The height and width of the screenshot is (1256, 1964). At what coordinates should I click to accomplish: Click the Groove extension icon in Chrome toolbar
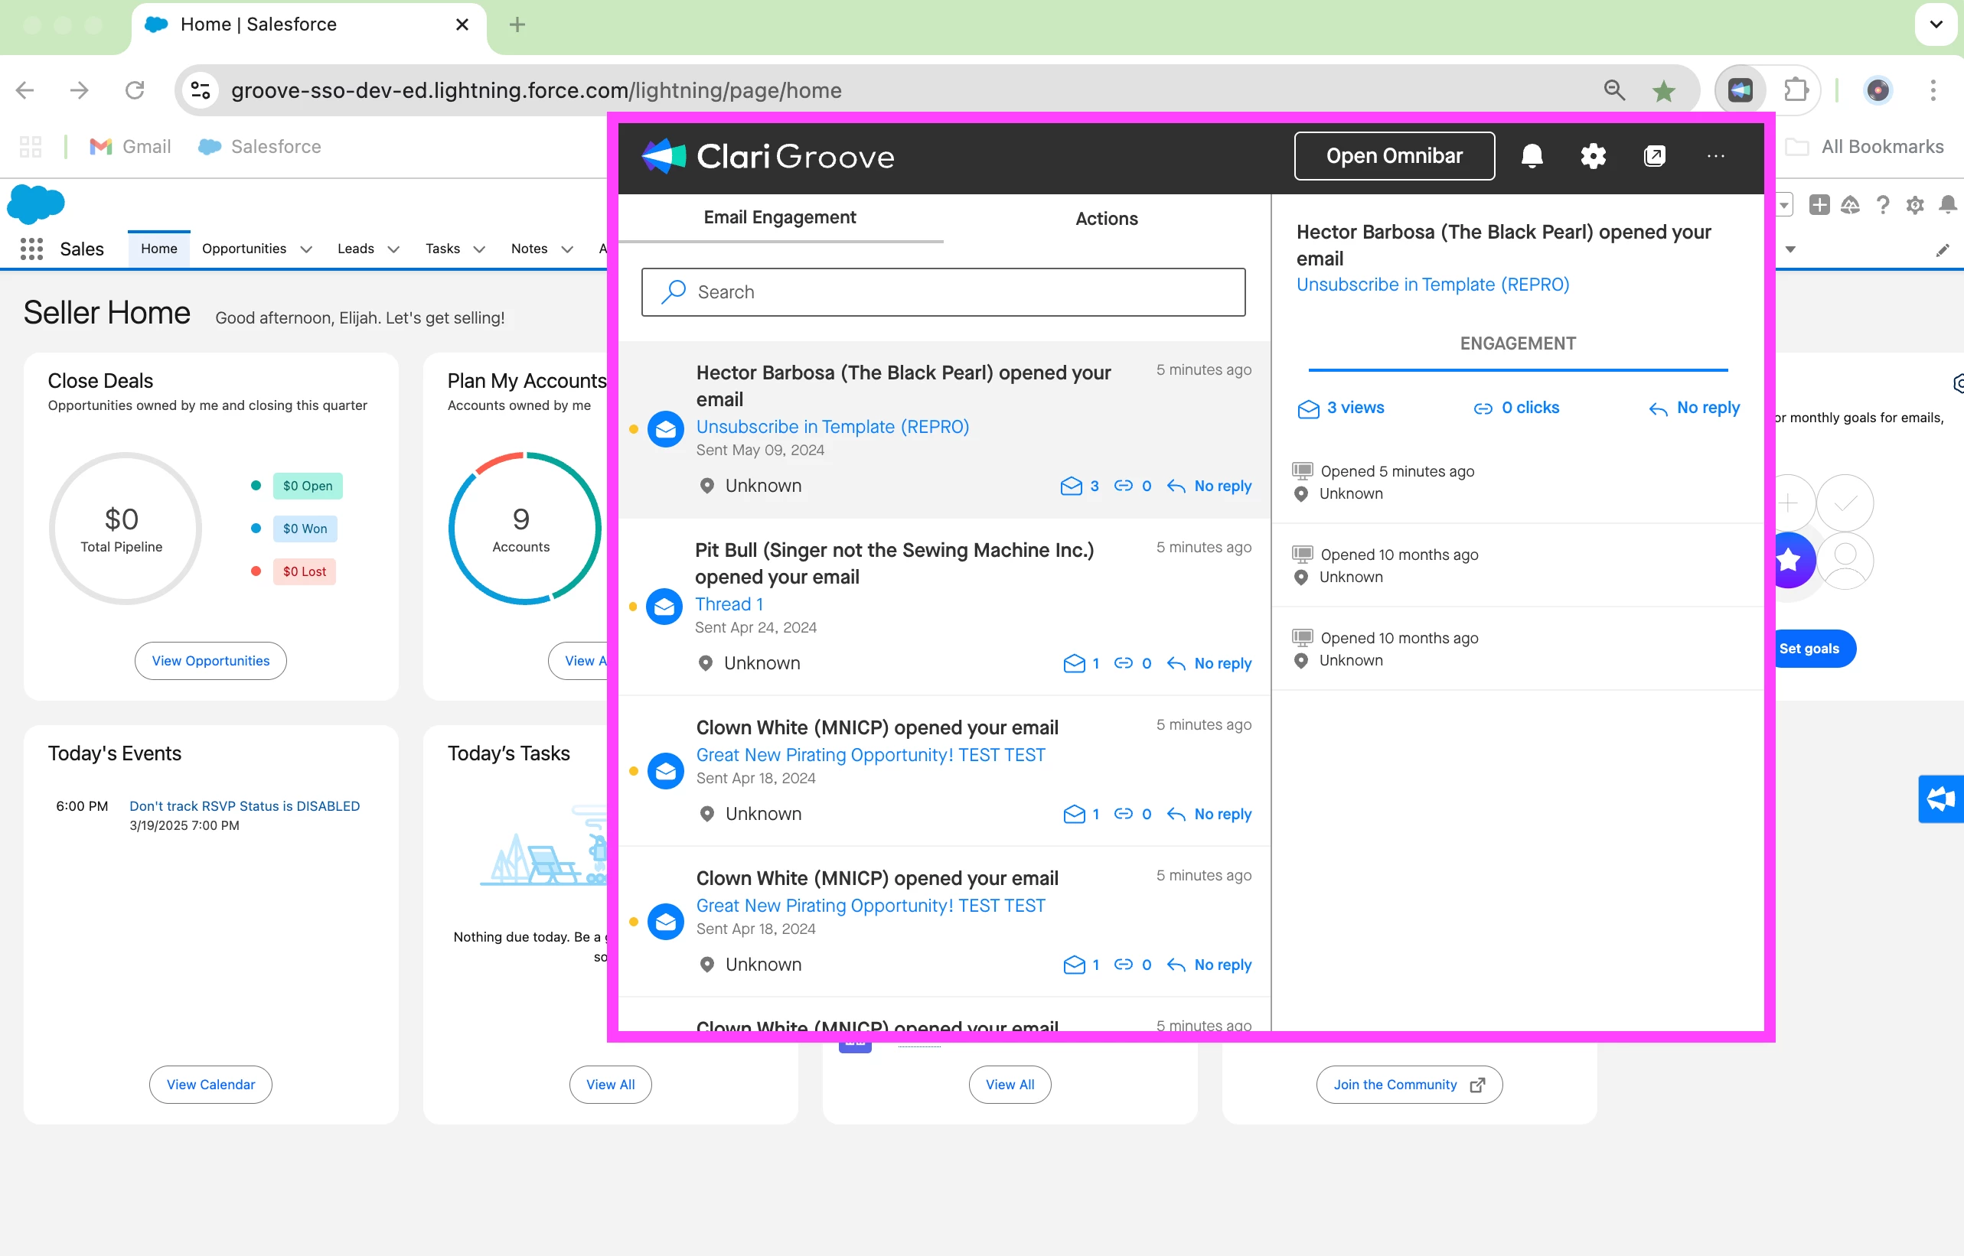coord(1740,90)
